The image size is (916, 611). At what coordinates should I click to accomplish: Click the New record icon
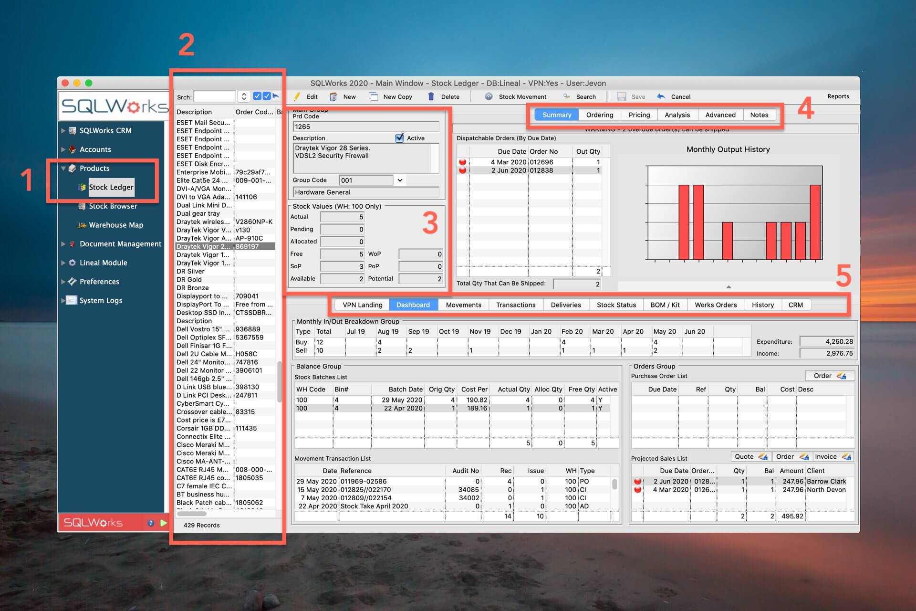(x=343, y=96)
